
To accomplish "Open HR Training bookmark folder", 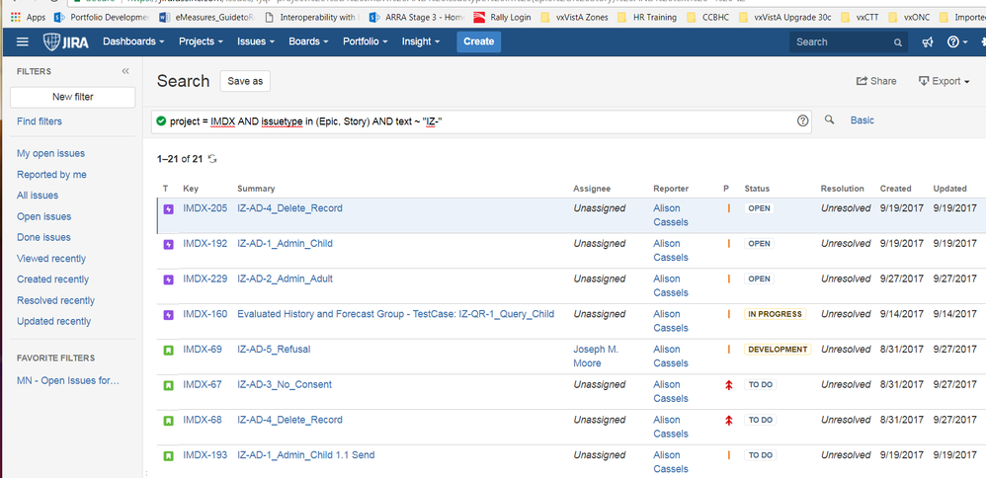I will (647, 18).
